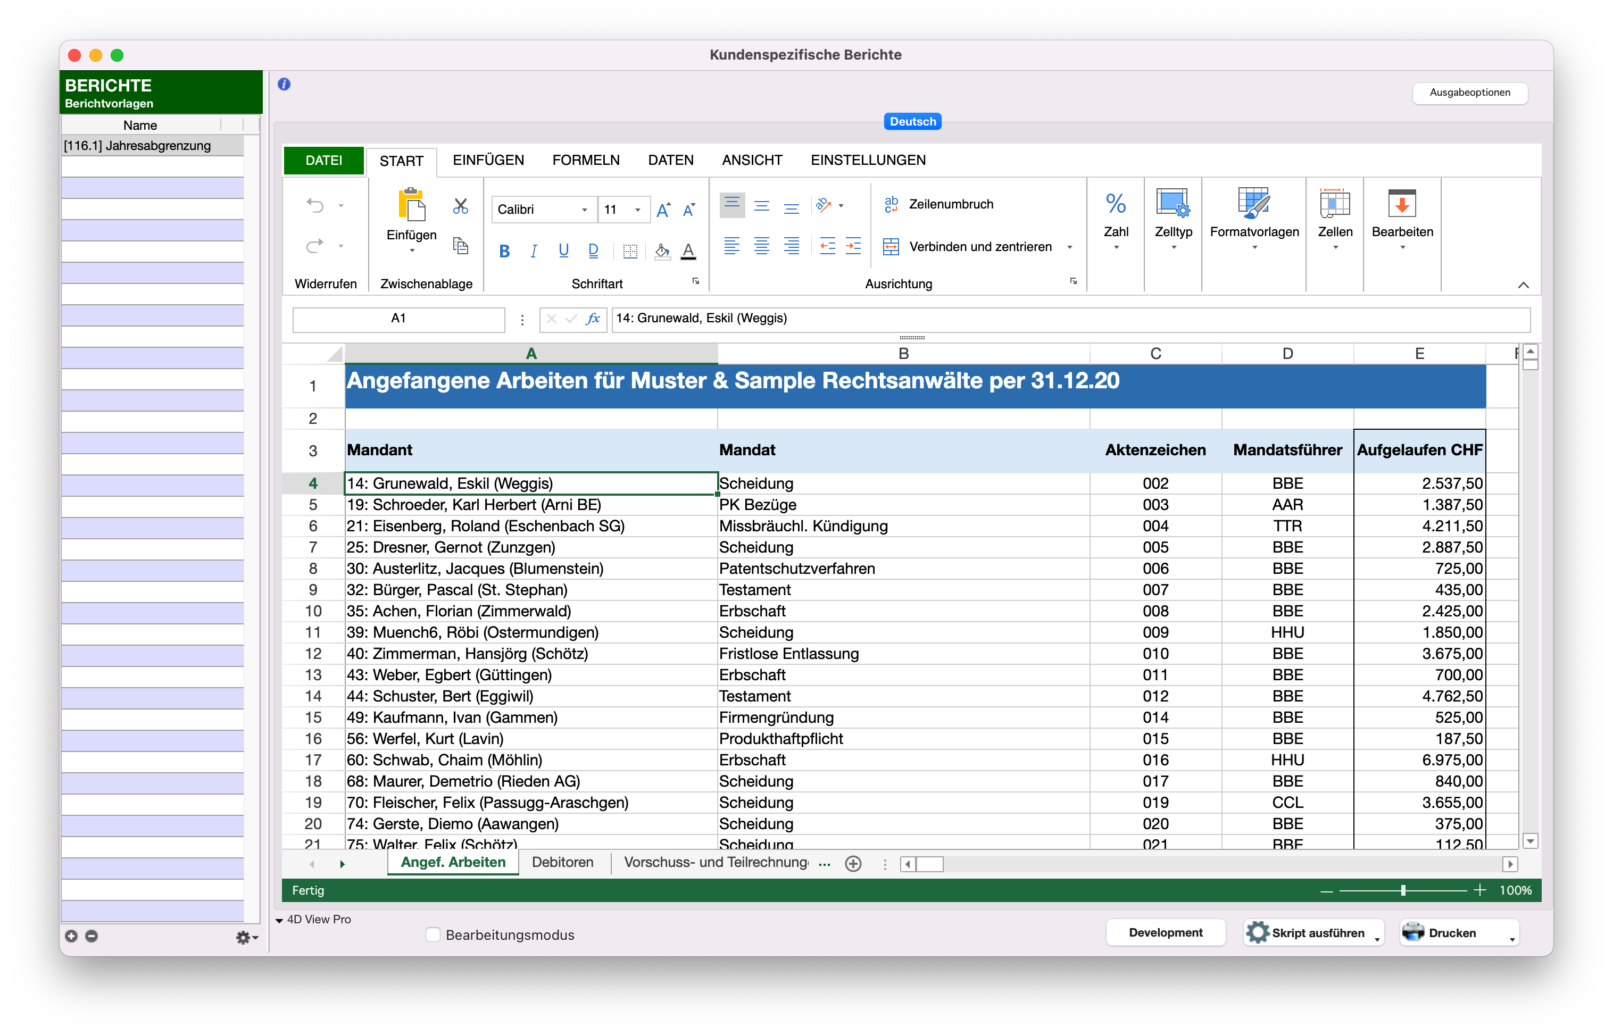Screen dimensions: 1613x1035
Task: Open the Zellen menu
Action: tap(1335, 220)
